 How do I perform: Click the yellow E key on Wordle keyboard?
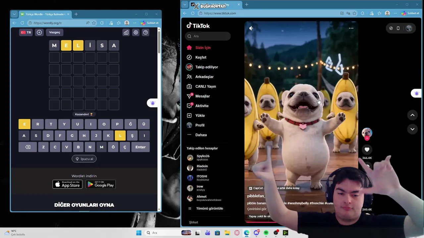click(x=25, y=124)
